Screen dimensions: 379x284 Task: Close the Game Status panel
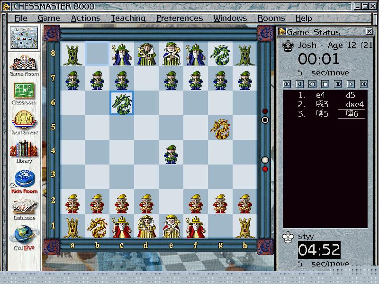coord(370,31)
